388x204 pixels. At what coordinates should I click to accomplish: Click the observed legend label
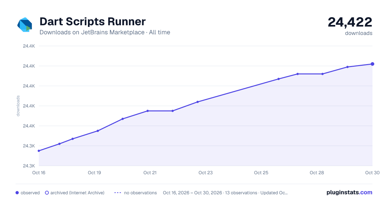[x=30, y=193]
